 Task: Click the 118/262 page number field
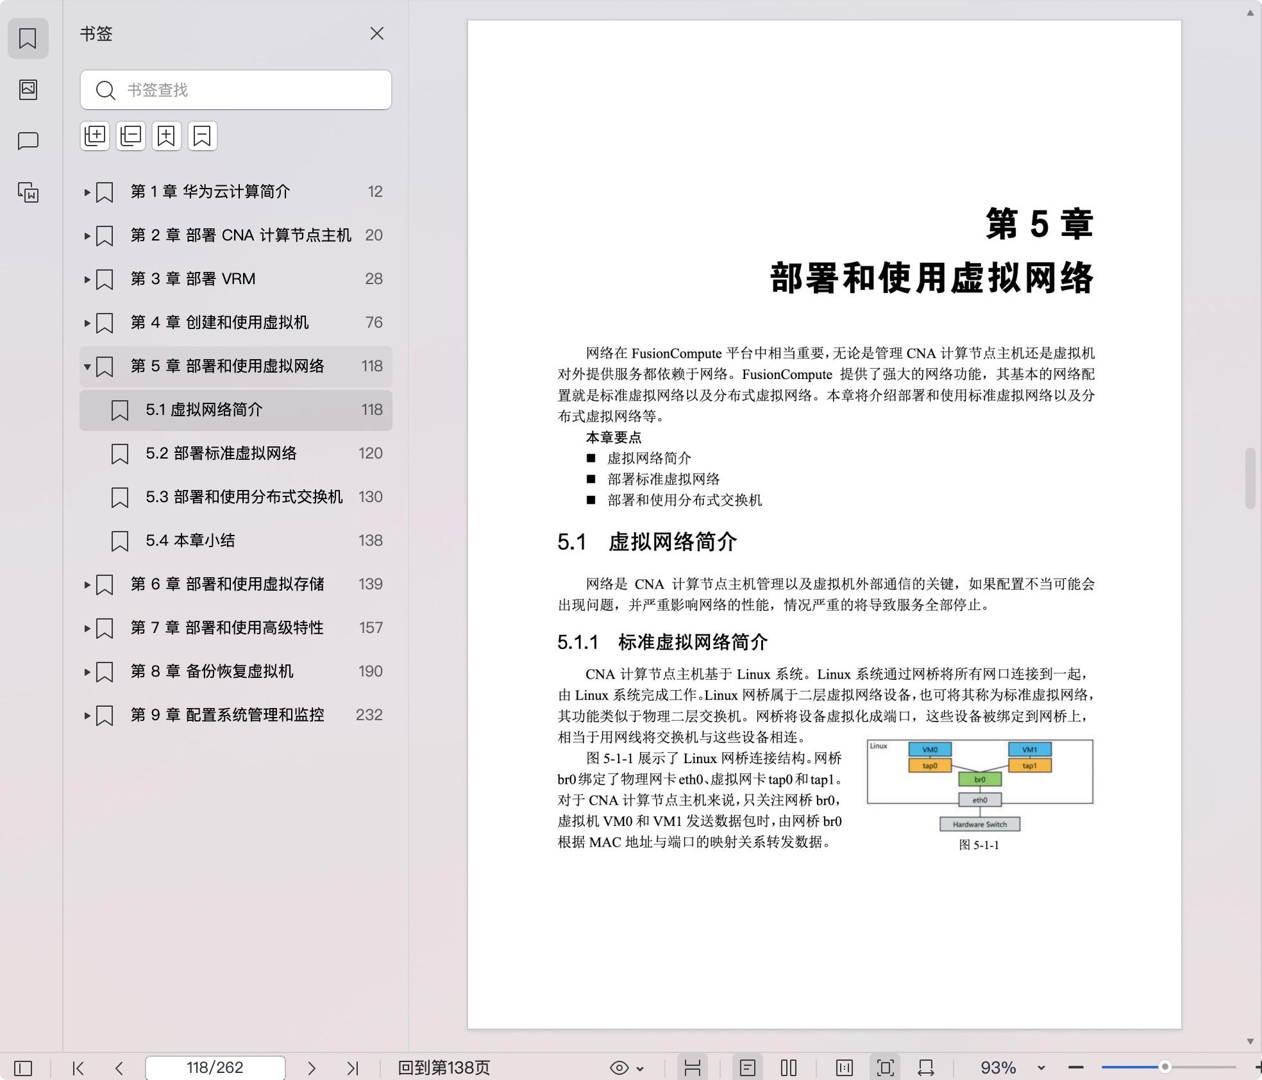(215, 1068)
